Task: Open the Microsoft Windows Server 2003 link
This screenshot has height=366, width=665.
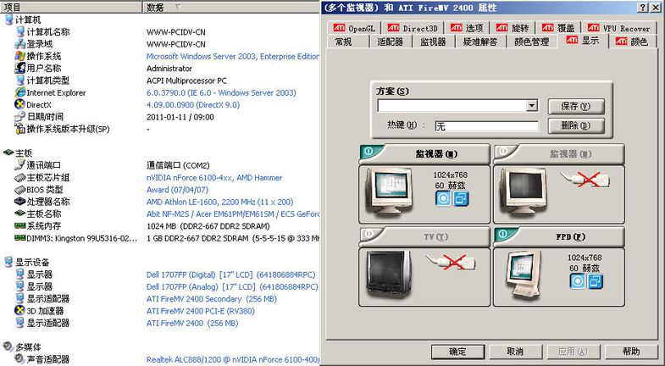Action: point(233,56)
